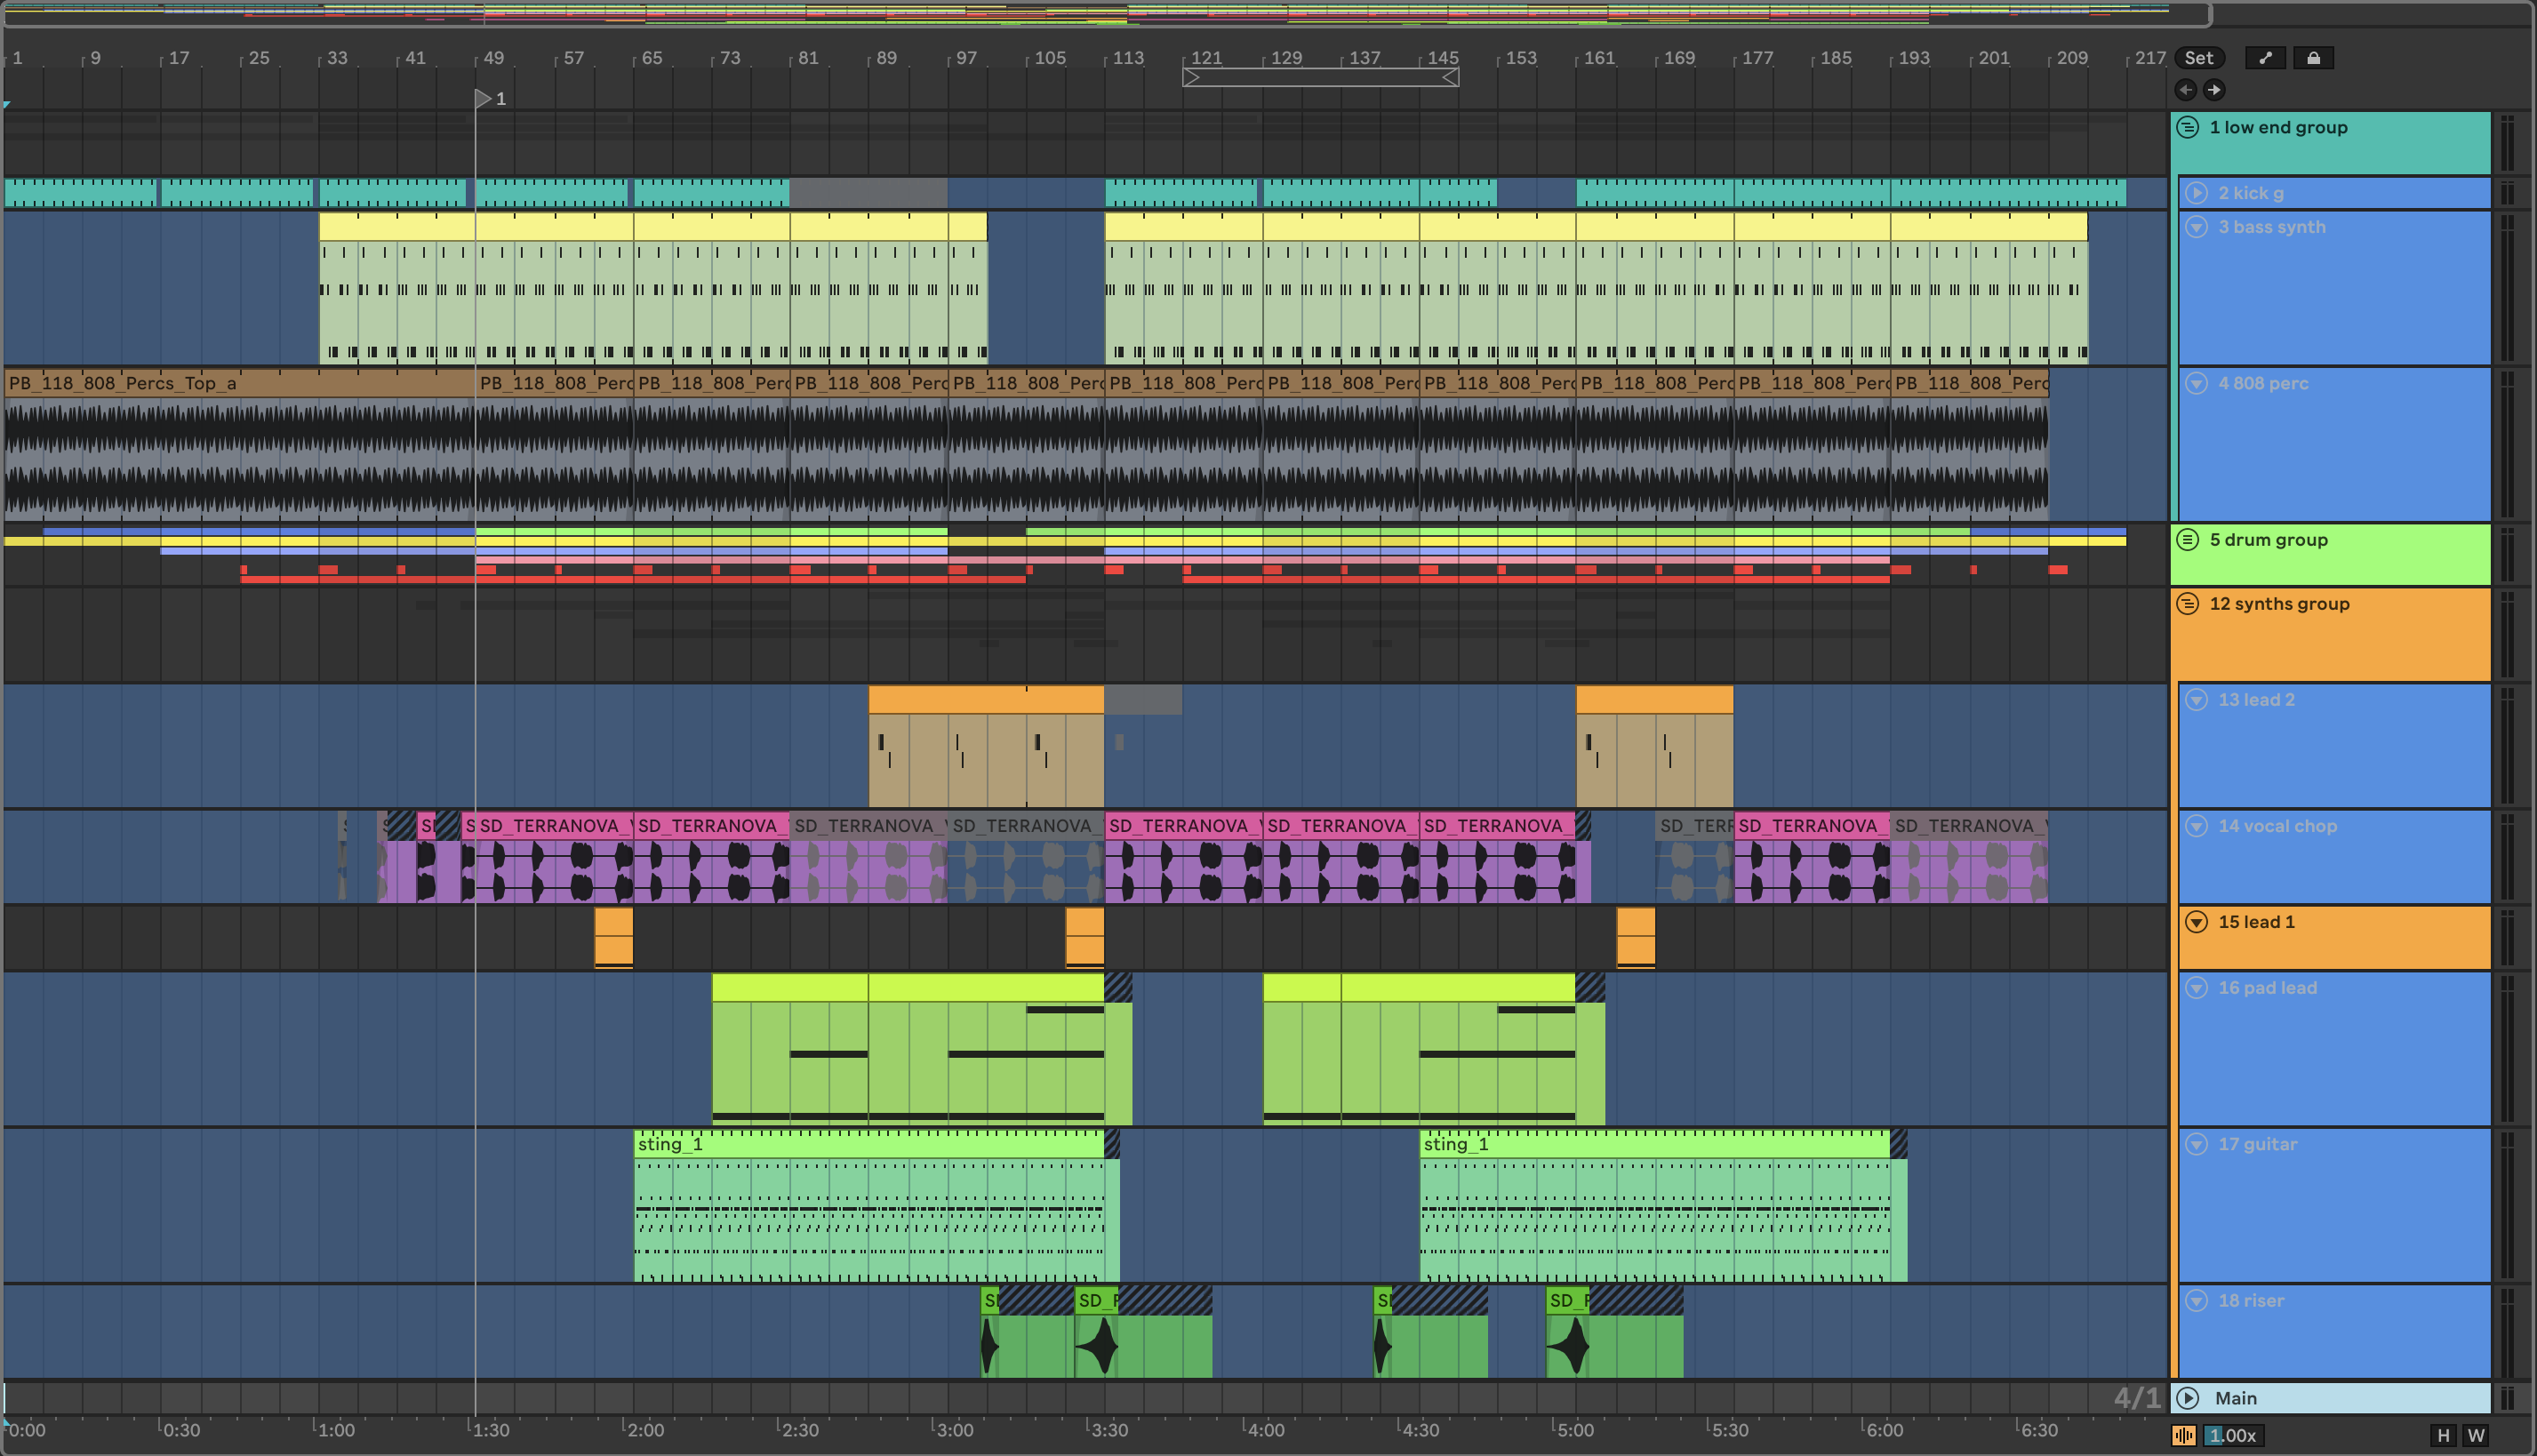Toggle the waveform zoom icon at bottom

(2183, 1436)
